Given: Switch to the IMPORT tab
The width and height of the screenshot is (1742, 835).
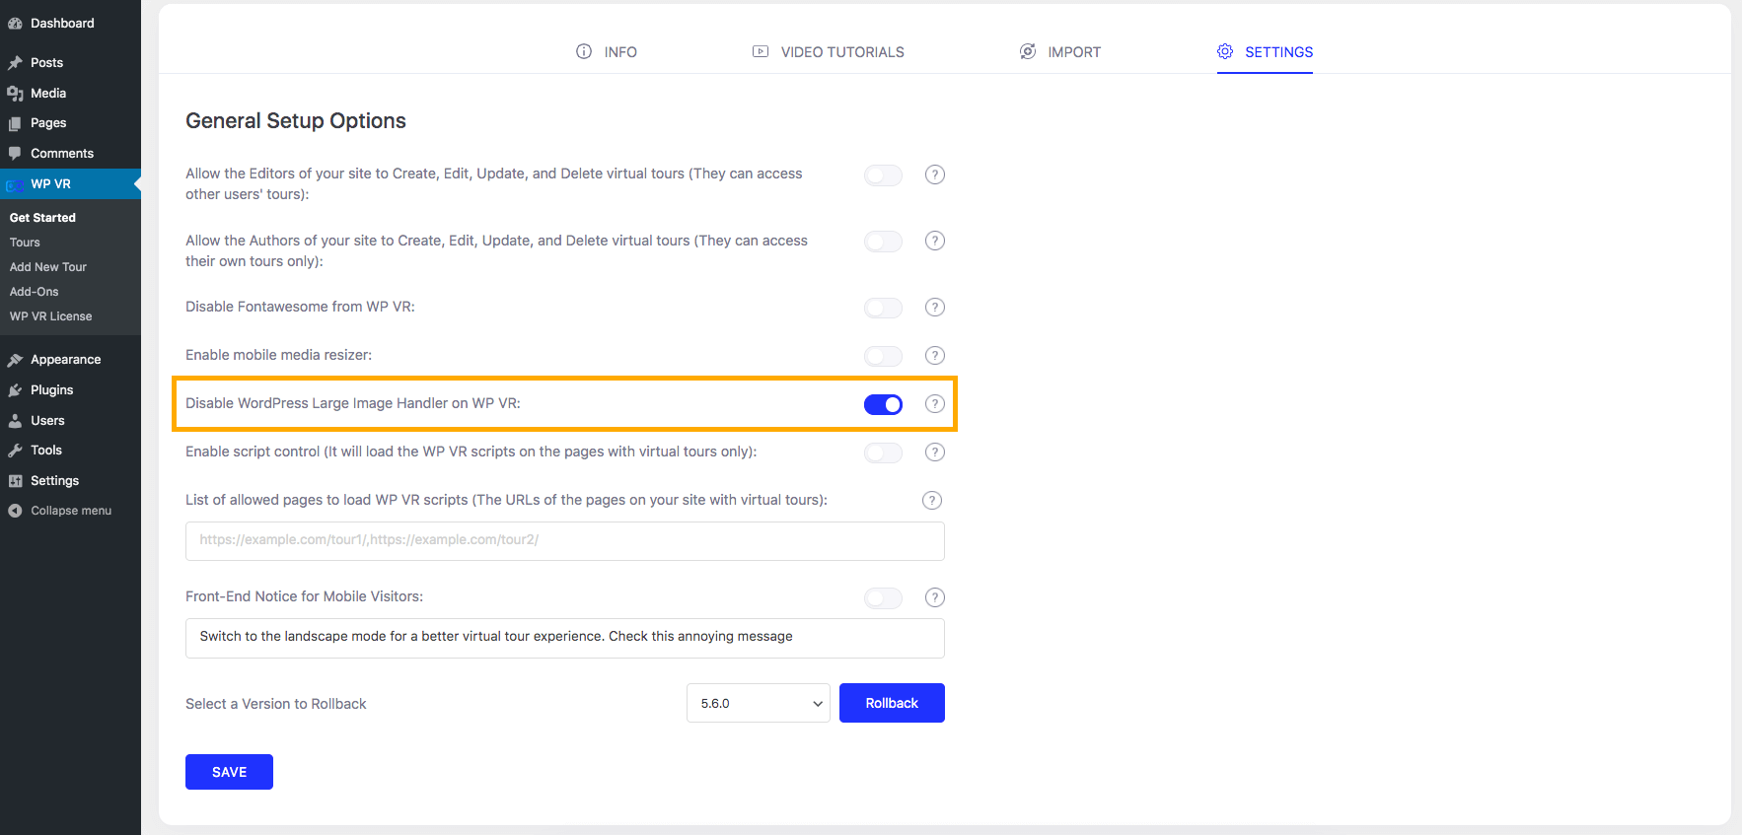Looking at the screenshot, I should tap(1060, 51).
